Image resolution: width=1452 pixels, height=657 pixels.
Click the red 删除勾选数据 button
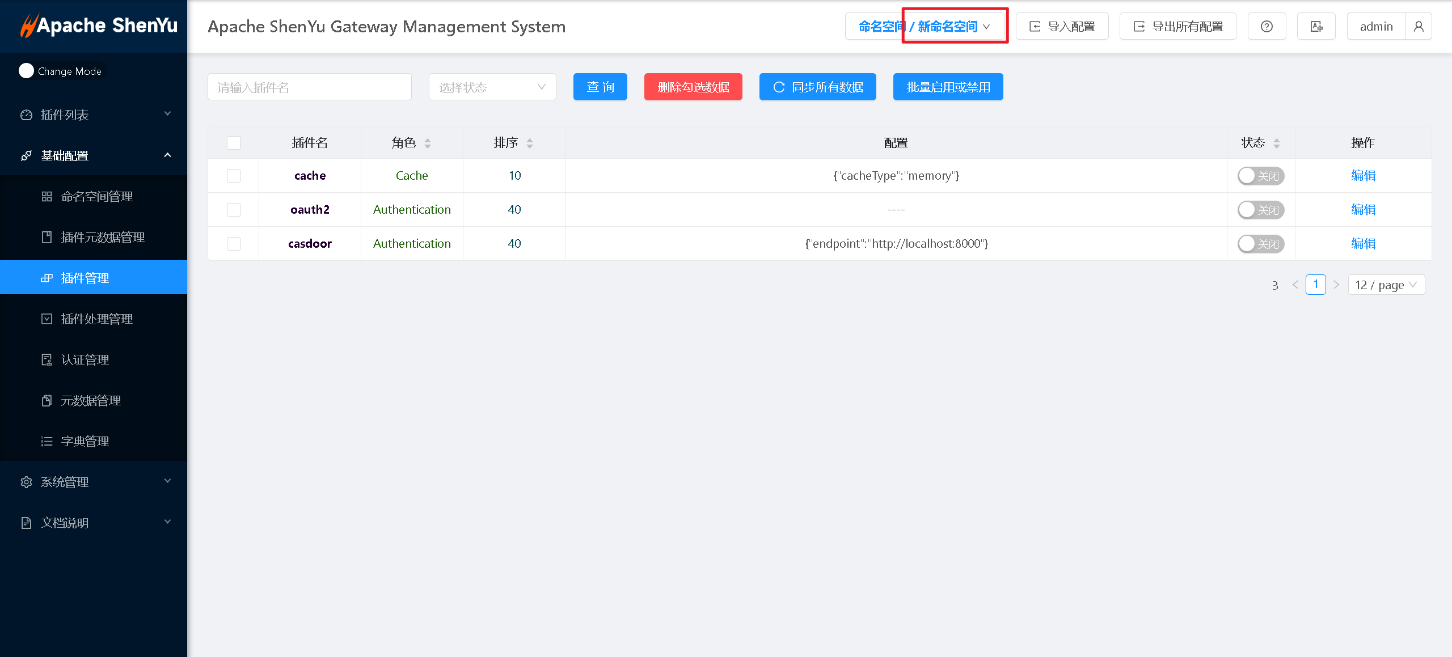pos(693,87)
